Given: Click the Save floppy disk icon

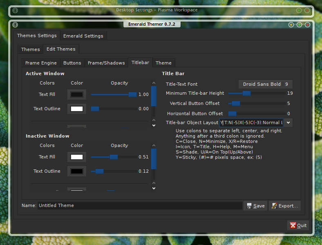Looking at the screenshot, I should [249, 206].
